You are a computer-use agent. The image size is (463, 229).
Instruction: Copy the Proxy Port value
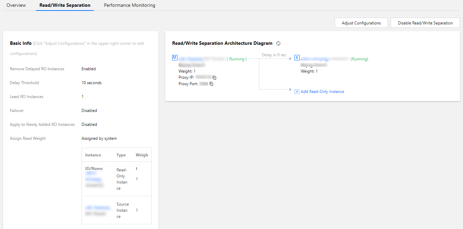tap(211, 84)
